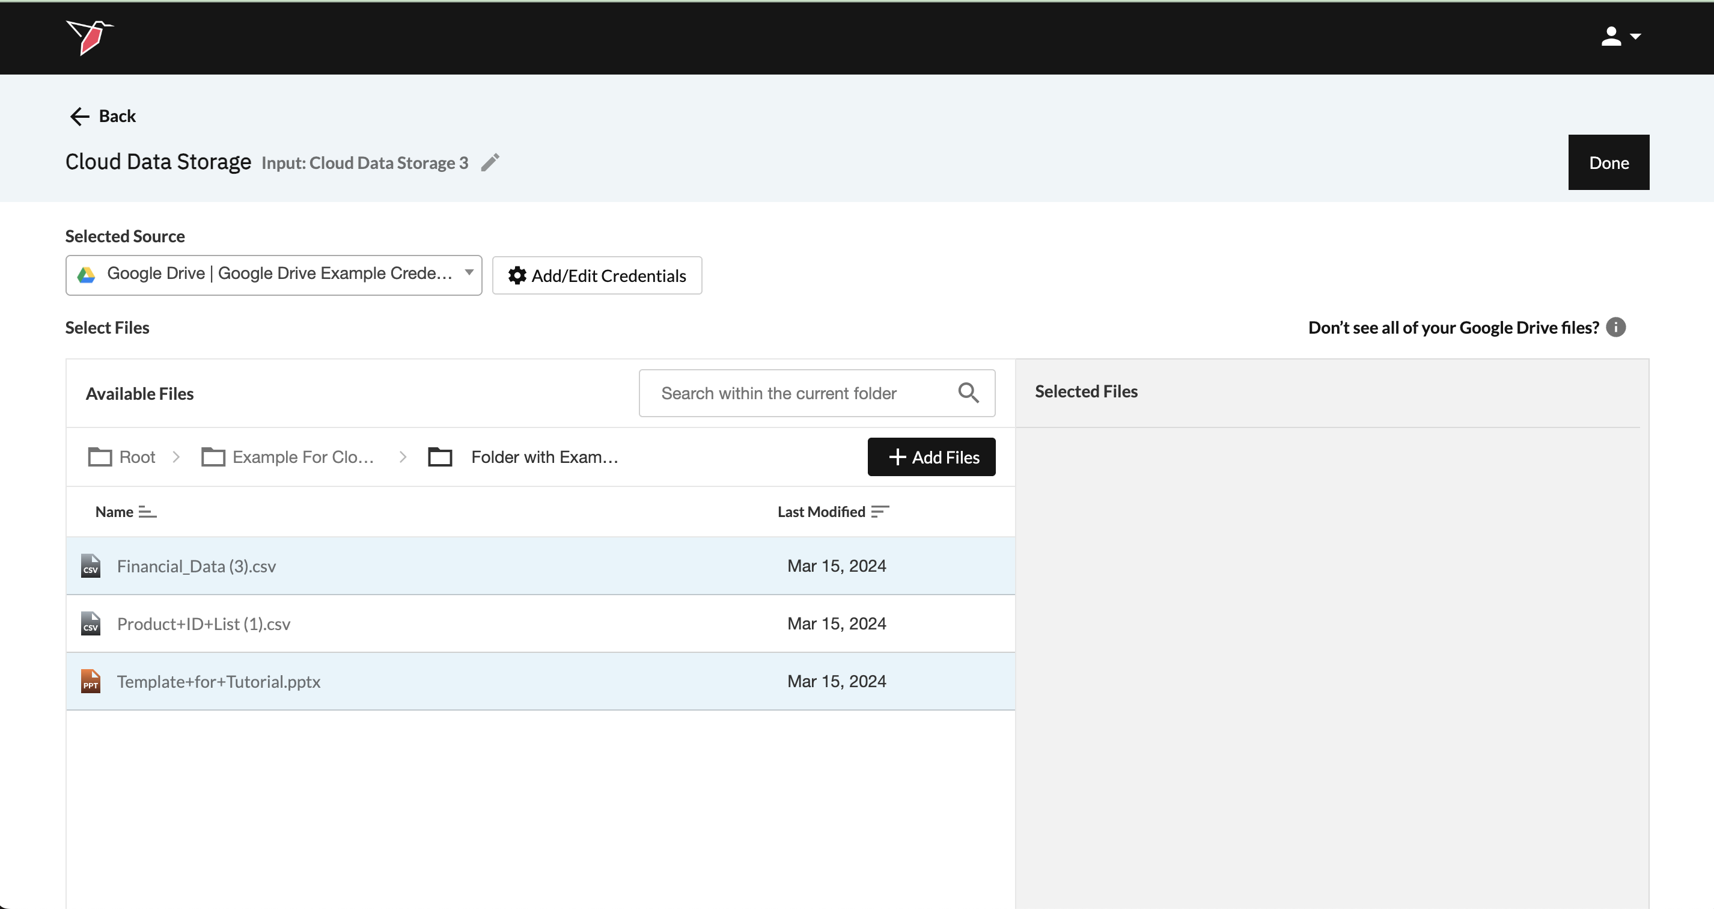Select Financial_Data (3).csv file row
The height and width of the screenshot is (909, 1714).
197,566
